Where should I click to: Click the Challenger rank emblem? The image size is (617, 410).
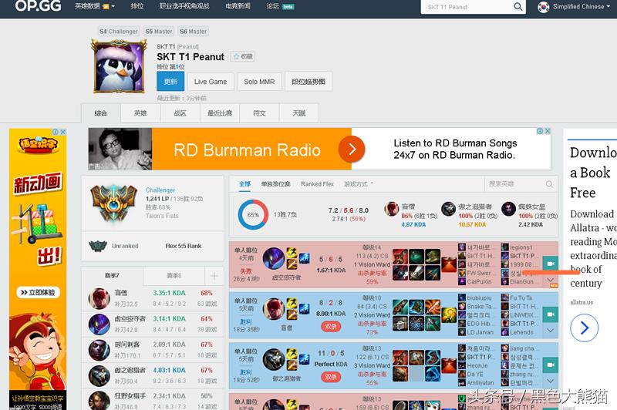coord(113,203)
